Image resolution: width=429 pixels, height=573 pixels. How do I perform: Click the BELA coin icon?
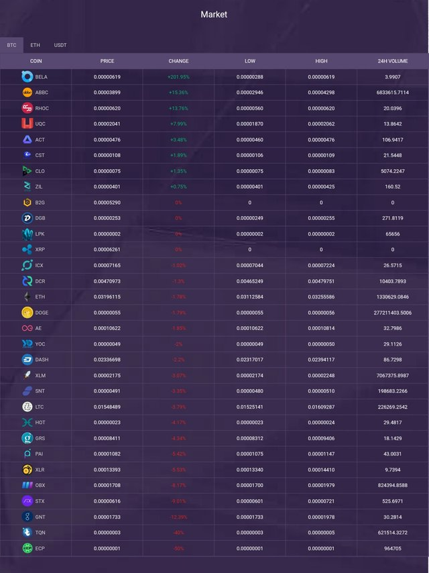point(27,76)
